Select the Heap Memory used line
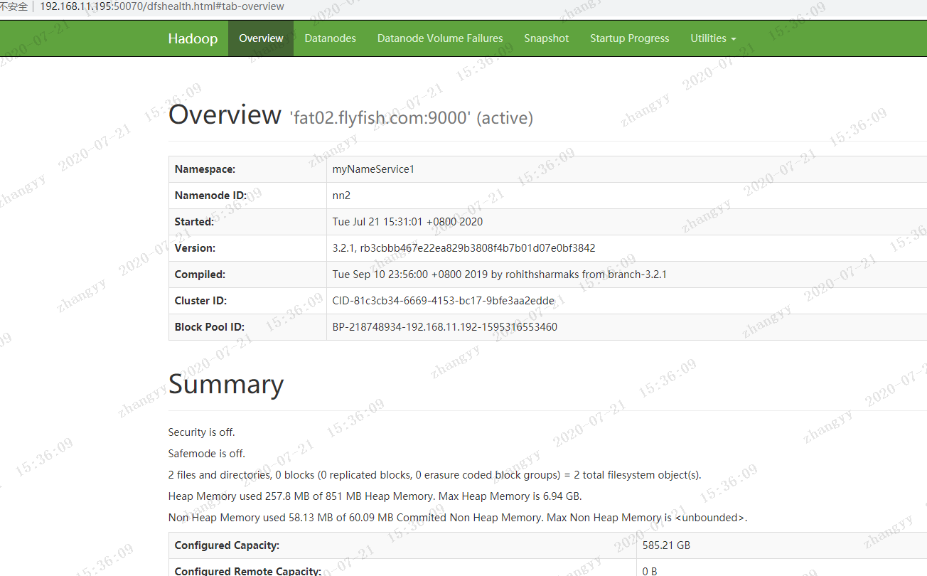 pyautogui.click(x=375, y=496)
